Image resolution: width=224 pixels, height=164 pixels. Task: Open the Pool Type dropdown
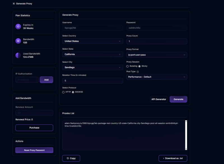[157, 77]
